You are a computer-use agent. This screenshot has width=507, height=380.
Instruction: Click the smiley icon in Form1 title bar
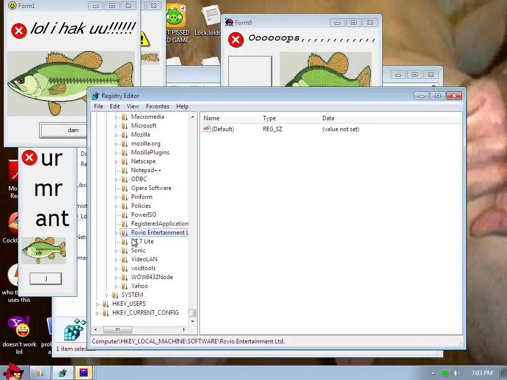(12, 5)
